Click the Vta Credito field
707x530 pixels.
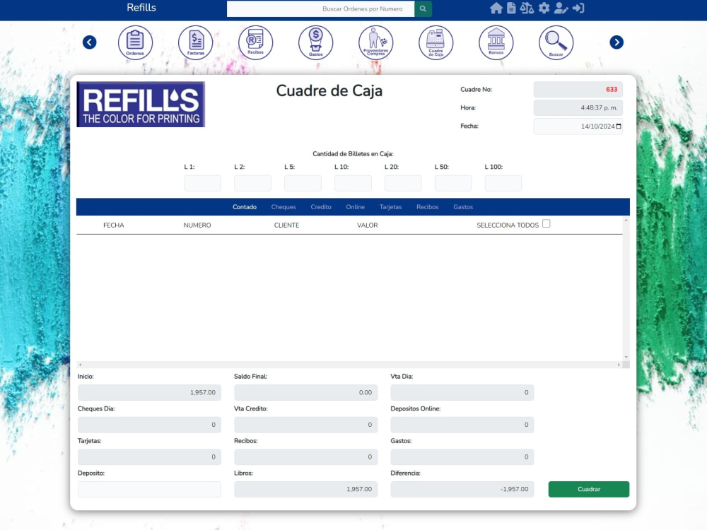coord(305,425)
